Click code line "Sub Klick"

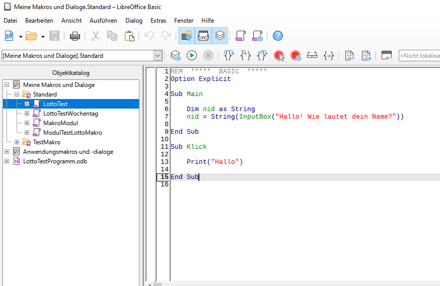(189, 146)
